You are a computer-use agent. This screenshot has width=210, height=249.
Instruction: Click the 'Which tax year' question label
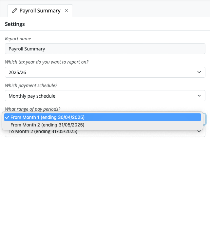[x=47, y=62]
